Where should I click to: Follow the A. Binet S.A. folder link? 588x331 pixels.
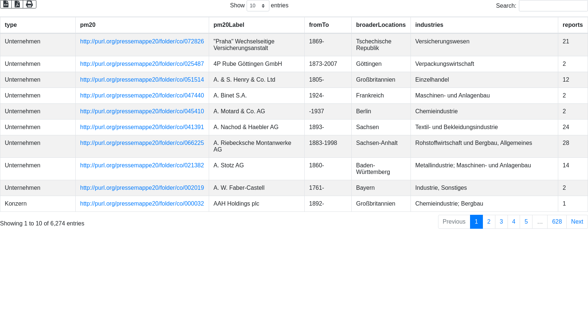(x=142, y=96)
